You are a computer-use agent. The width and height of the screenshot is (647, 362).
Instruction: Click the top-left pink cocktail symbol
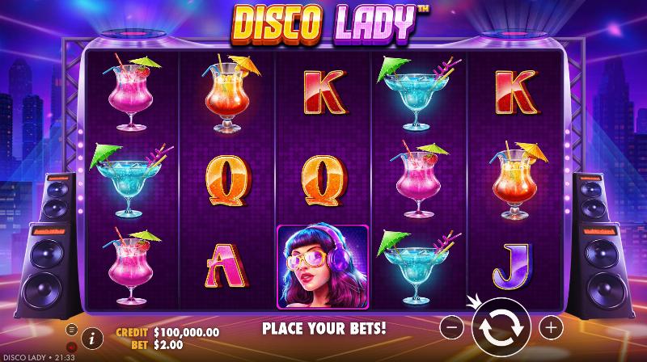(131, 92)
